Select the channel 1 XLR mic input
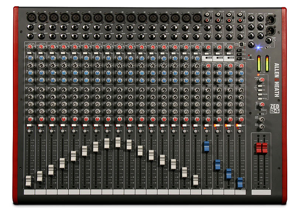Viewport: 302px width, 217px height. pos(31,18)
